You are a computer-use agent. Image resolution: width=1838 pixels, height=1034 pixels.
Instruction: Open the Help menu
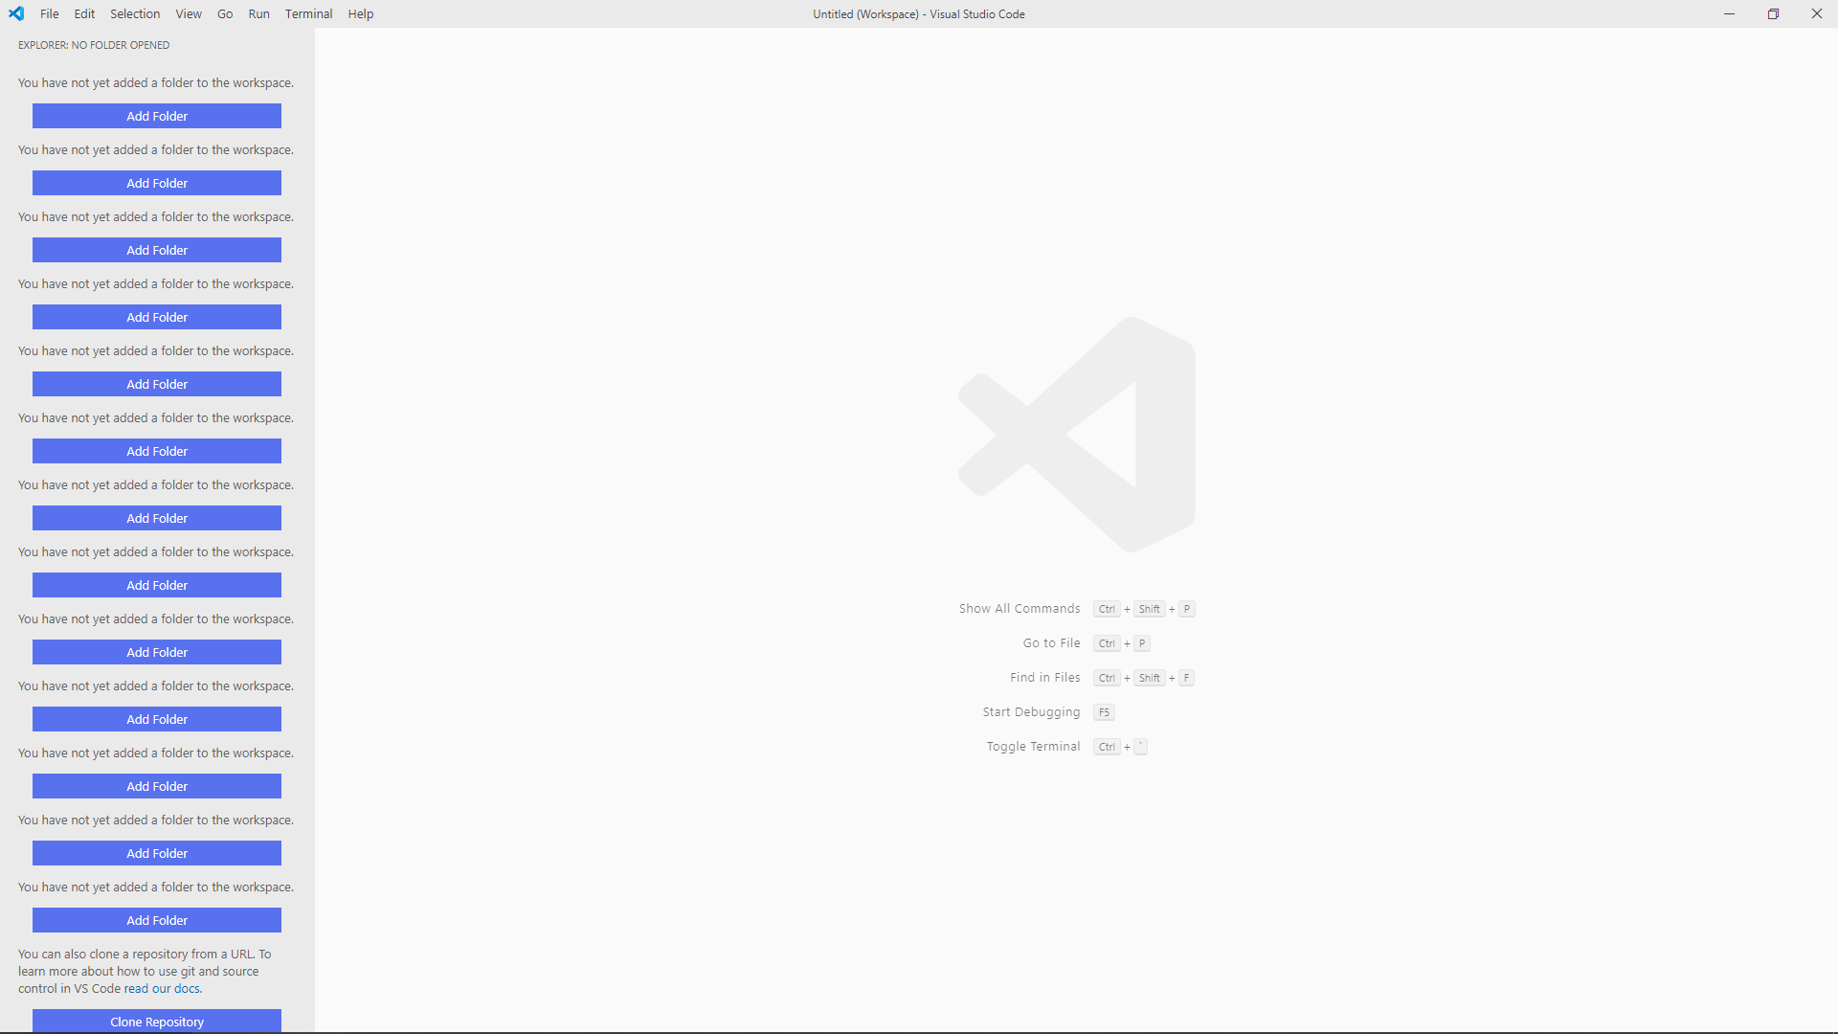tap(360, 13)
